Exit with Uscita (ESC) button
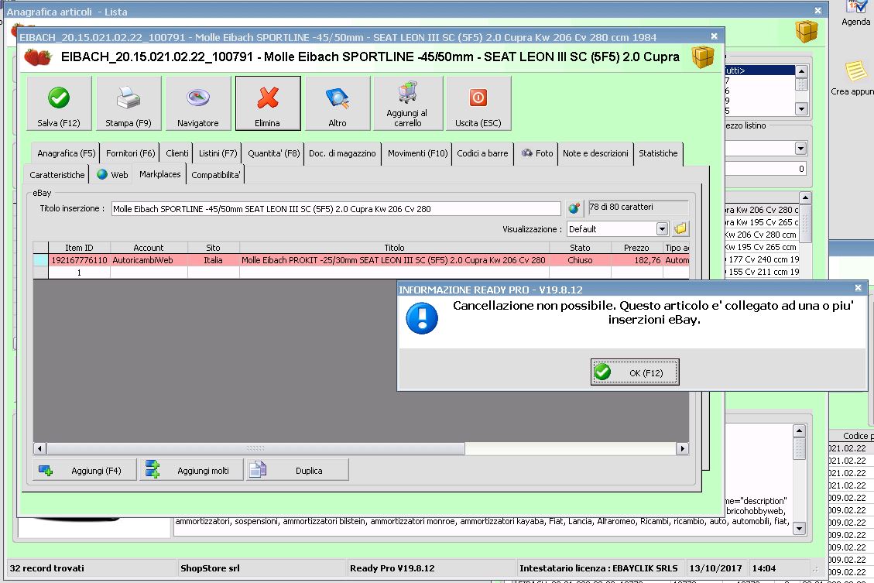This screenshot has height=583, width=874. (478, 104)
